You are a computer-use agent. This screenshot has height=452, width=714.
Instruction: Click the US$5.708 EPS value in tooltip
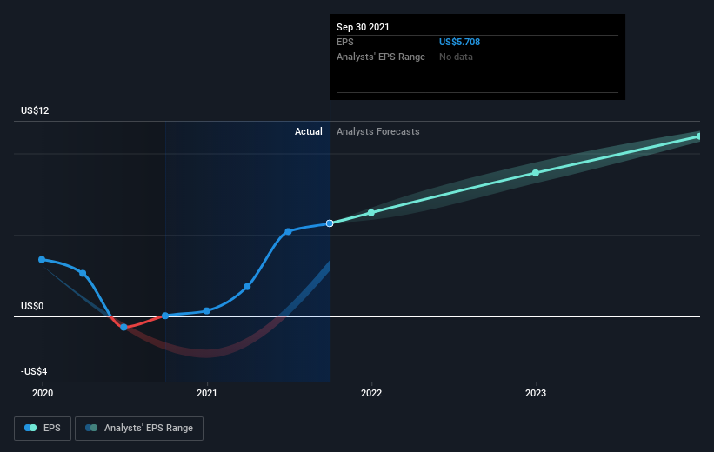[459, 42]
